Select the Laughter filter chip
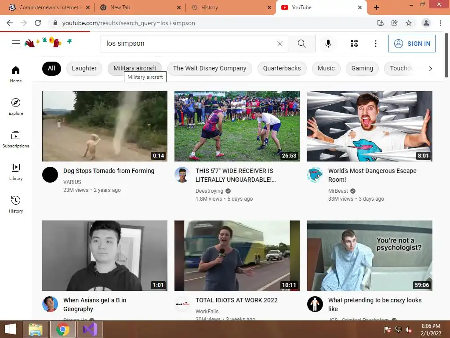 [x=84, y=68]
